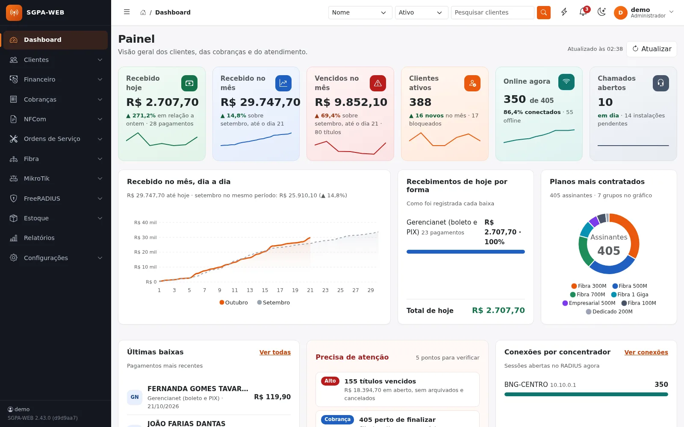Click the orange search button

(x=544, y=12)
